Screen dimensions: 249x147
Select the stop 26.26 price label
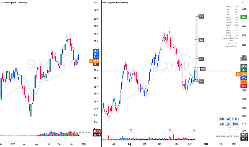(201, 81)
